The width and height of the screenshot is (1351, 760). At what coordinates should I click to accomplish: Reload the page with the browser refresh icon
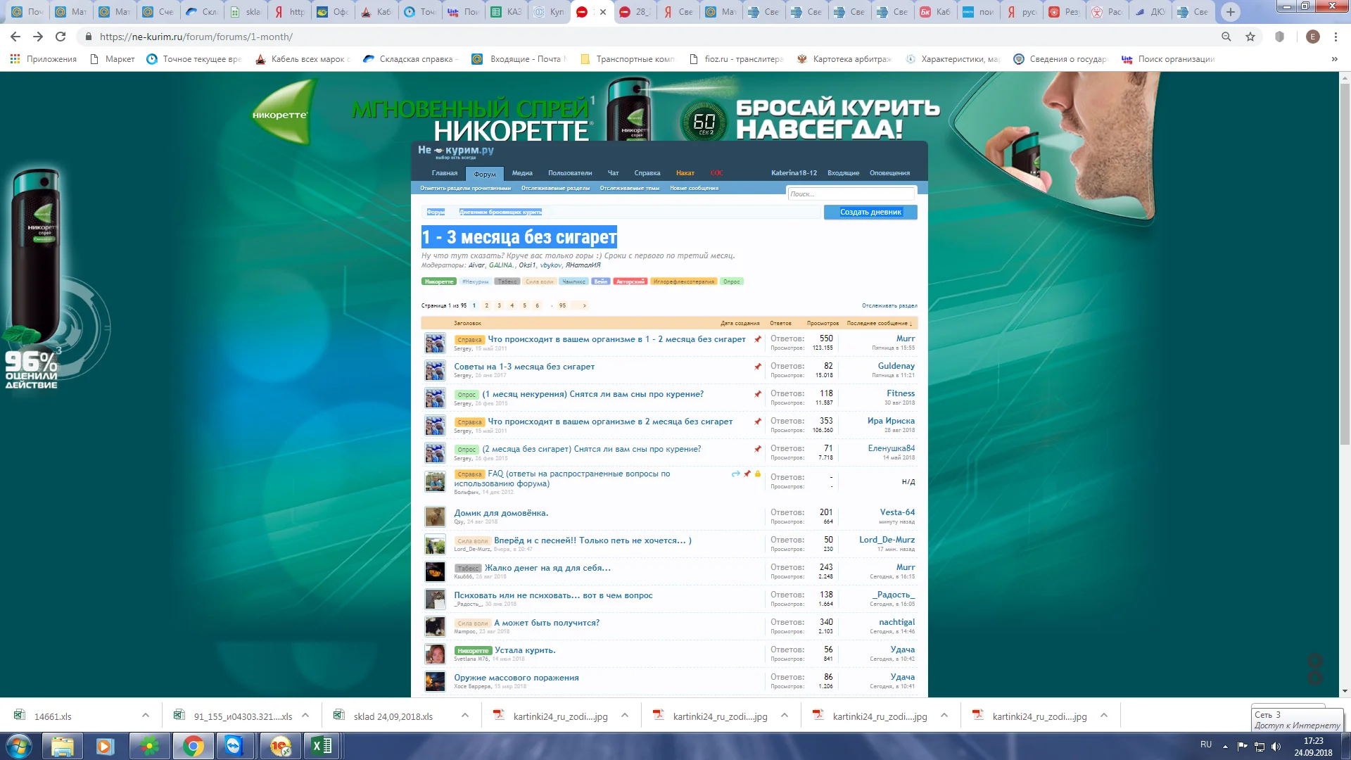pyautogui.click(x=61, y=37)
